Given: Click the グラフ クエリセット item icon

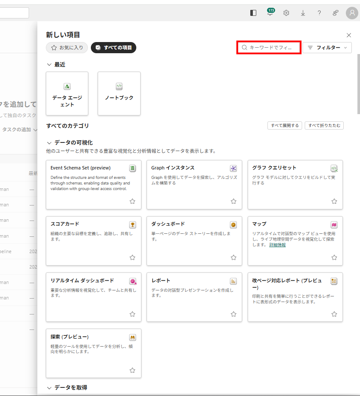Looking at the screenshot, I should 334,168.
